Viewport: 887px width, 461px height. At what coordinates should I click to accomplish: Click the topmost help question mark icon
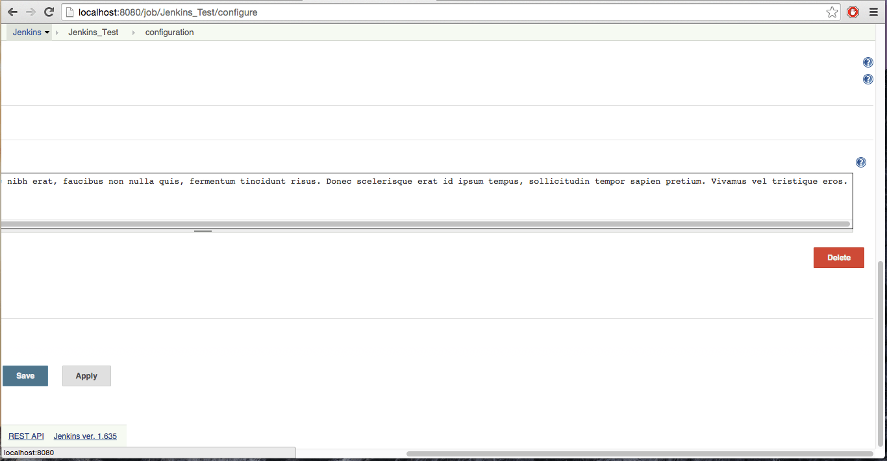point(868,62)
